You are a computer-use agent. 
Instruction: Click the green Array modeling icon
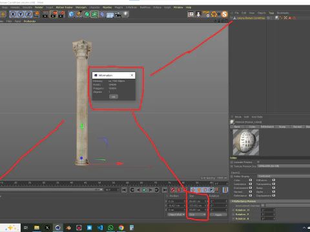coord(94,14)
